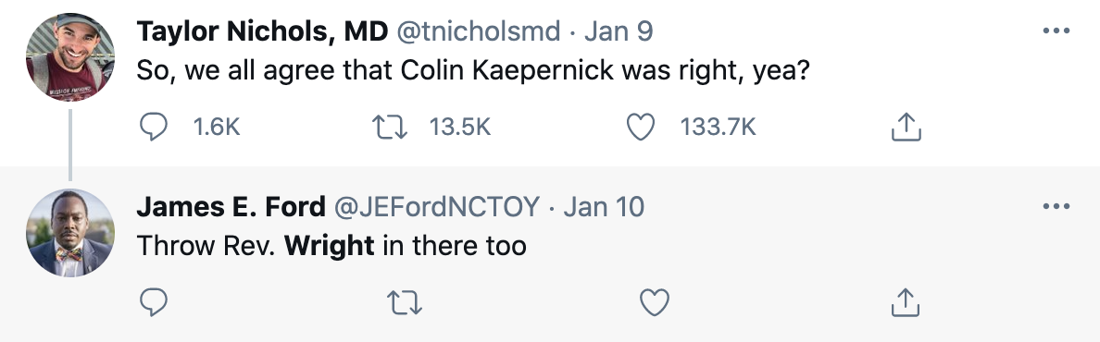1100x342 pixels.
Task: Reply to James E. Ford's tweet
Action: (154, 303)
